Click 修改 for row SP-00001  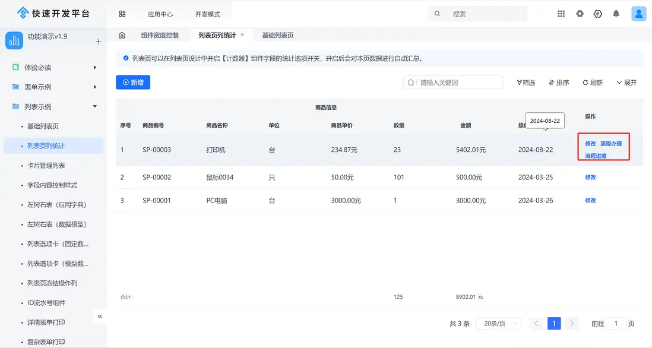tap(590, 200)
